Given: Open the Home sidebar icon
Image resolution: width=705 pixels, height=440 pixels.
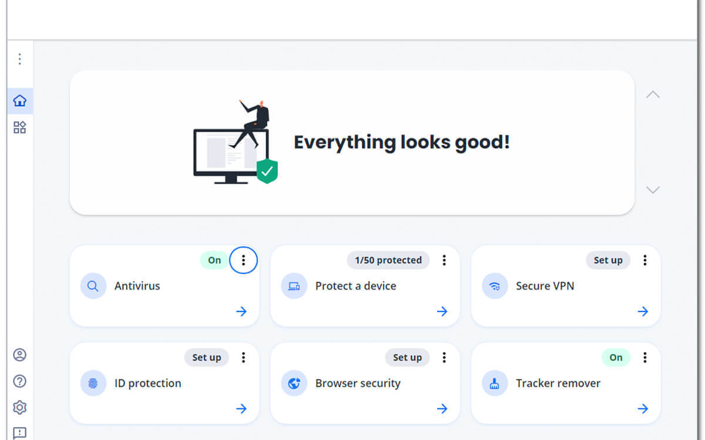Looking at the screenshot, I should click(19, 101).
